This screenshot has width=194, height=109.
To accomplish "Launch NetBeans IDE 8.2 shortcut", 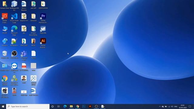I will pyautogui.click(x=14, y=4).
